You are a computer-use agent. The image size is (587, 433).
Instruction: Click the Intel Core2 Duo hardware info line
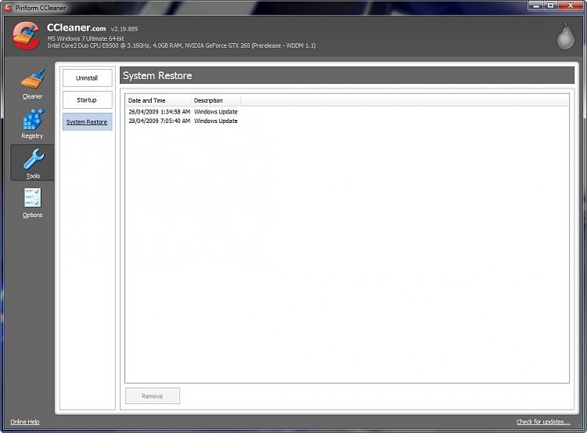tap(182, 45)
